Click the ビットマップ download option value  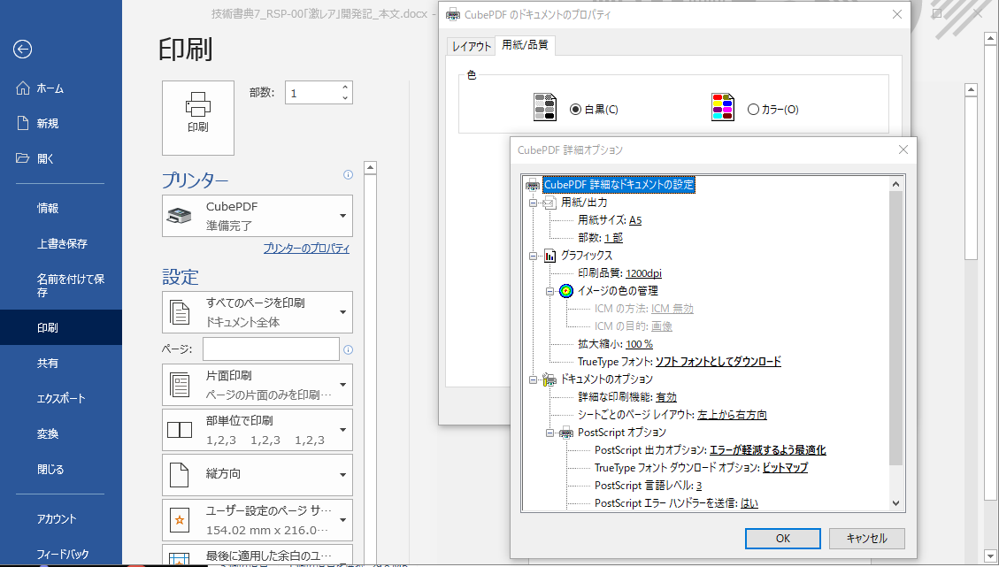[785, 468]
